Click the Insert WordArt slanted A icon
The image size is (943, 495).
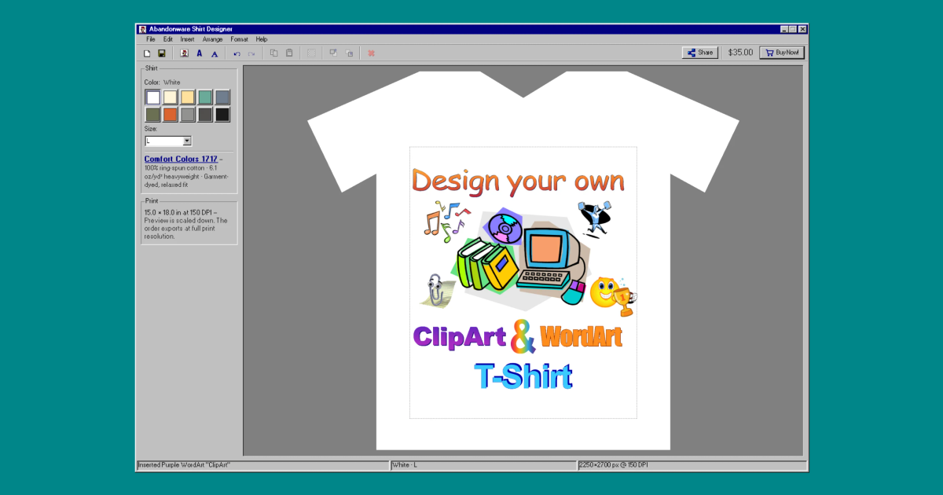[x=215, y=53]
